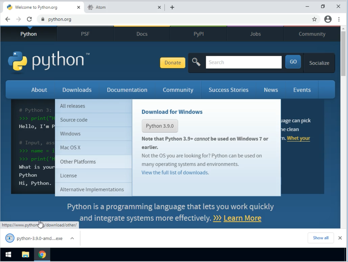Select Source code in Downloads dropdown
Viewport: 348px width, 262px height.
[94, 120]
